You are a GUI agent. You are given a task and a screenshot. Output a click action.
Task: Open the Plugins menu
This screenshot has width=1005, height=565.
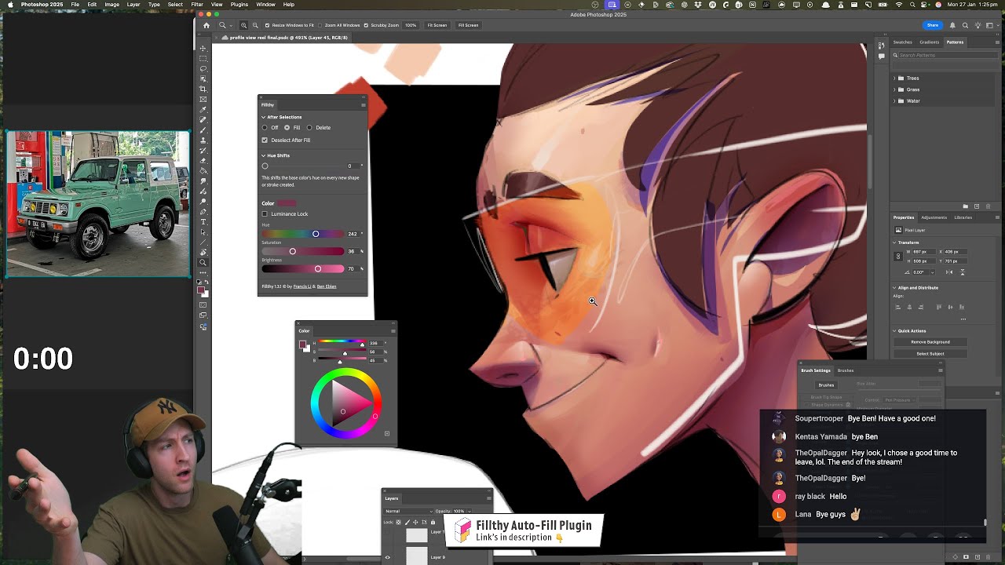239,5
